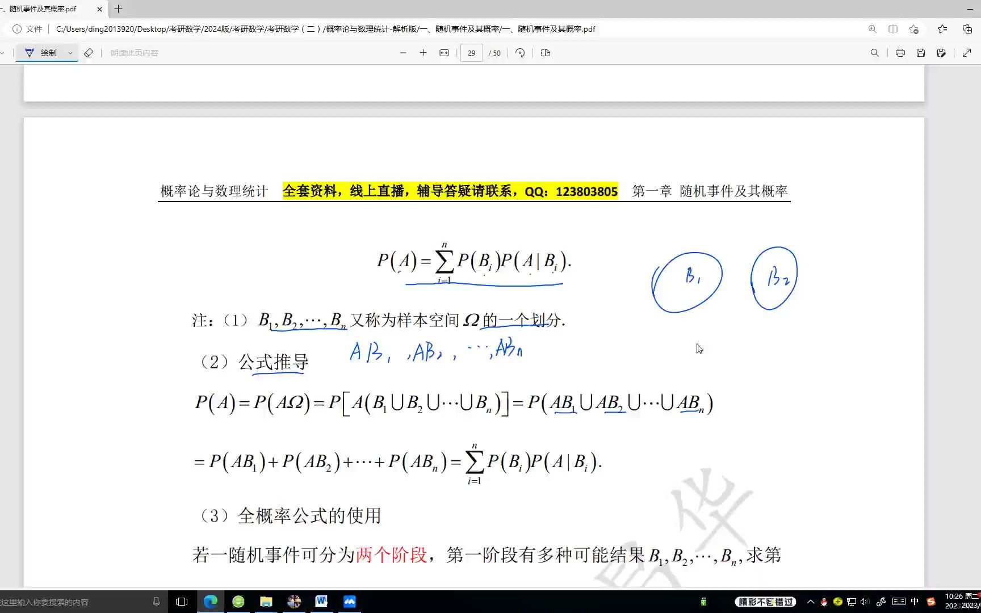Print the PDF document
The image size is (981, 613).
[x=899, y=53]
